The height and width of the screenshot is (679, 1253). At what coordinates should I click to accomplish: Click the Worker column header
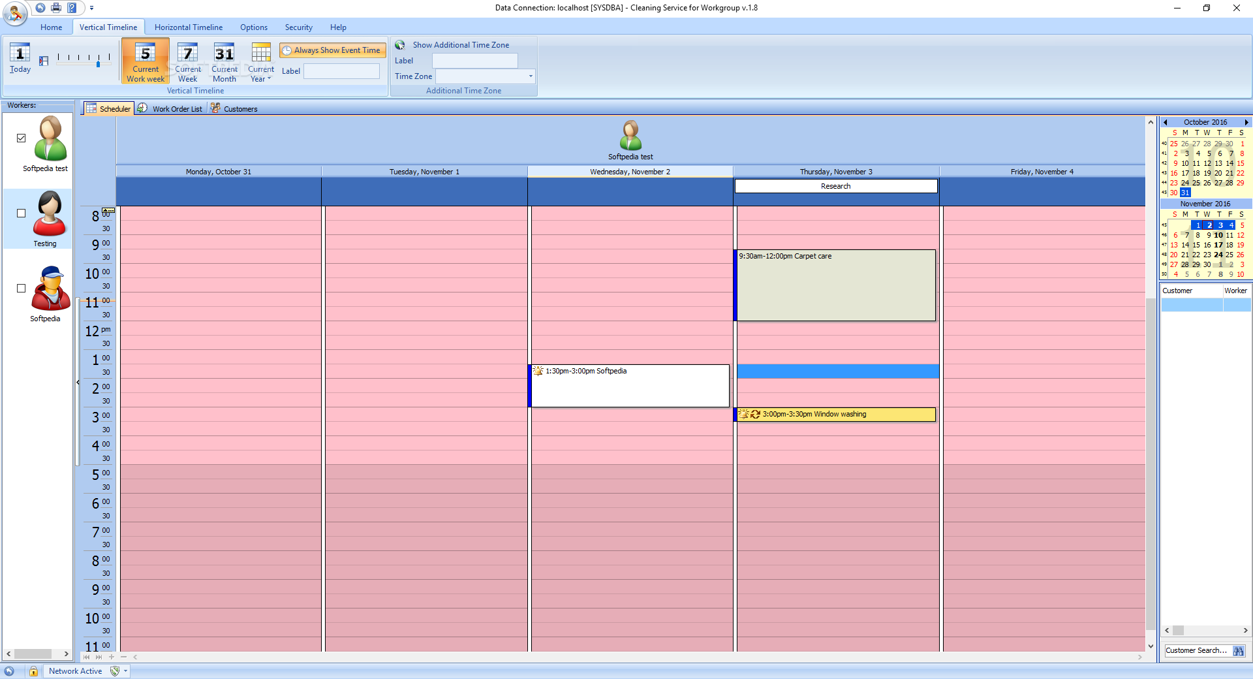[1237, 291]
